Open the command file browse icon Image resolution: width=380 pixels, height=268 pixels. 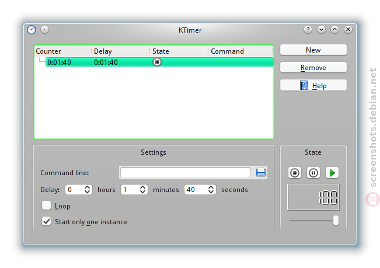[261, 172]
